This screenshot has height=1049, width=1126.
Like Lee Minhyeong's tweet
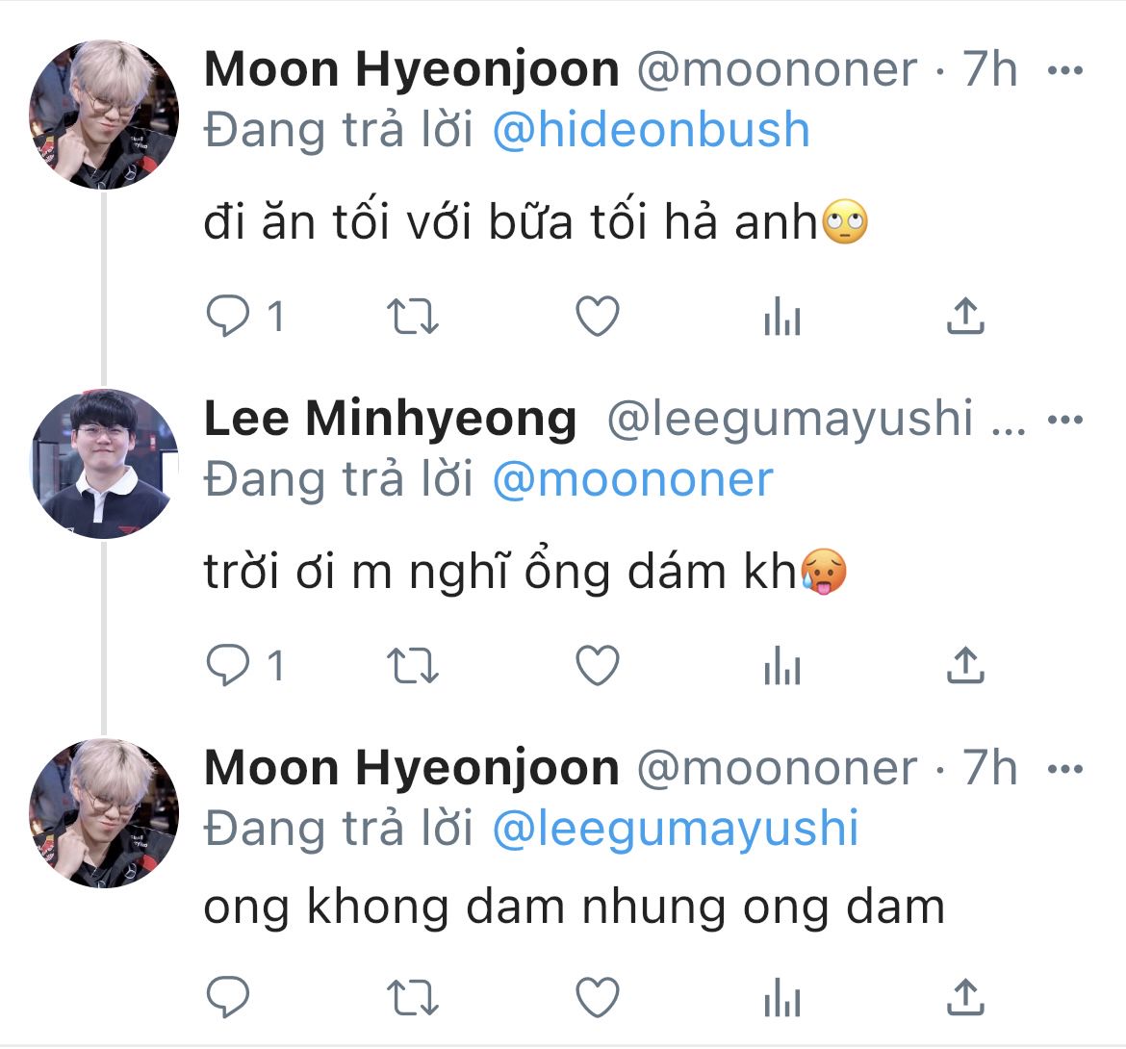pyautogui.click(x=597, y=666)
